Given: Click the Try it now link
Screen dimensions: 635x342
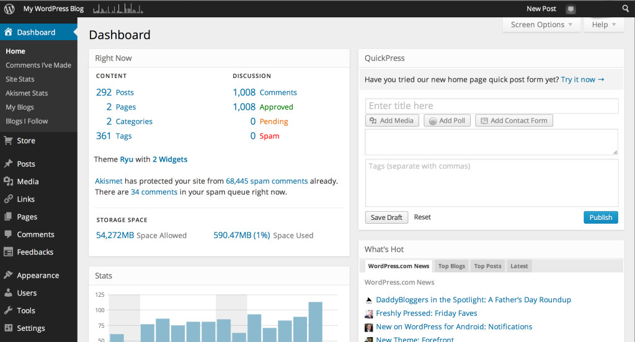Looking at the screenshot, I should pos(582,80).
